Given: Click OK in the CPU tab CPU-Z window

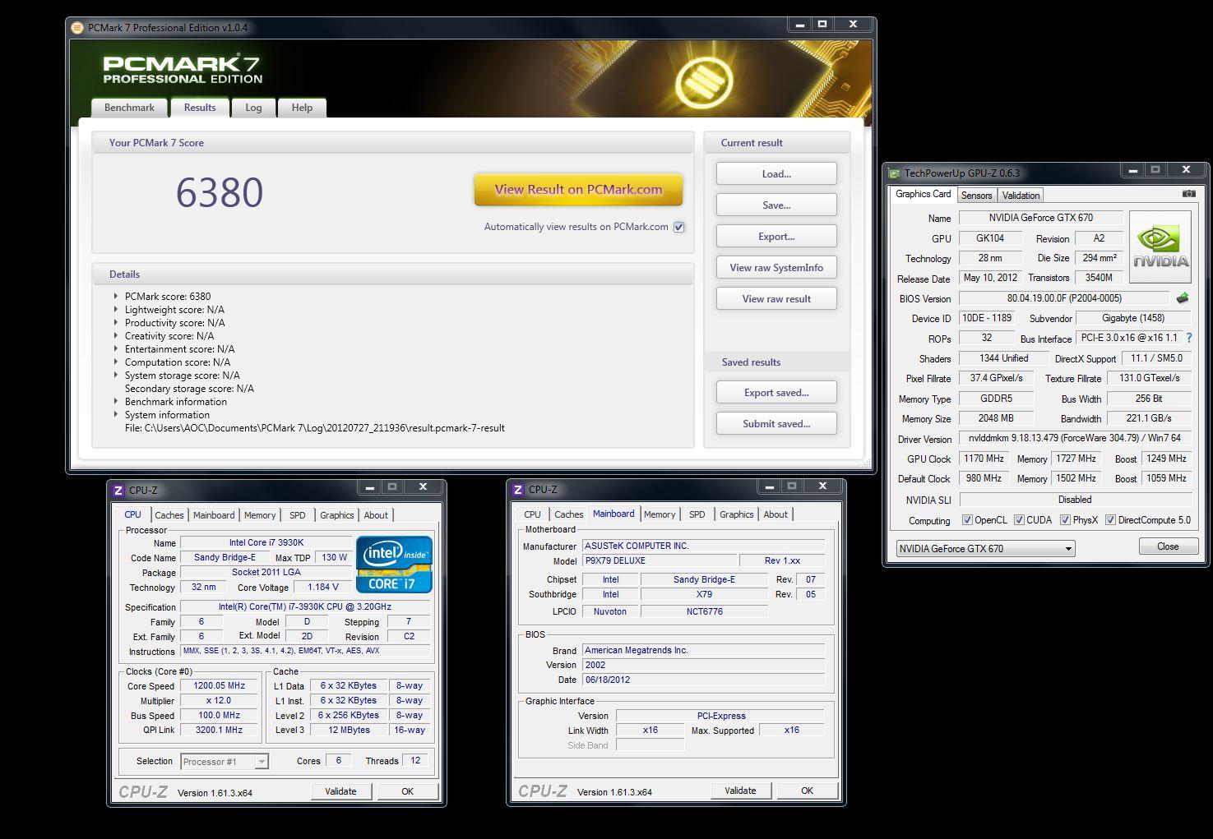Looking at the screenshot, I should 407,791.
